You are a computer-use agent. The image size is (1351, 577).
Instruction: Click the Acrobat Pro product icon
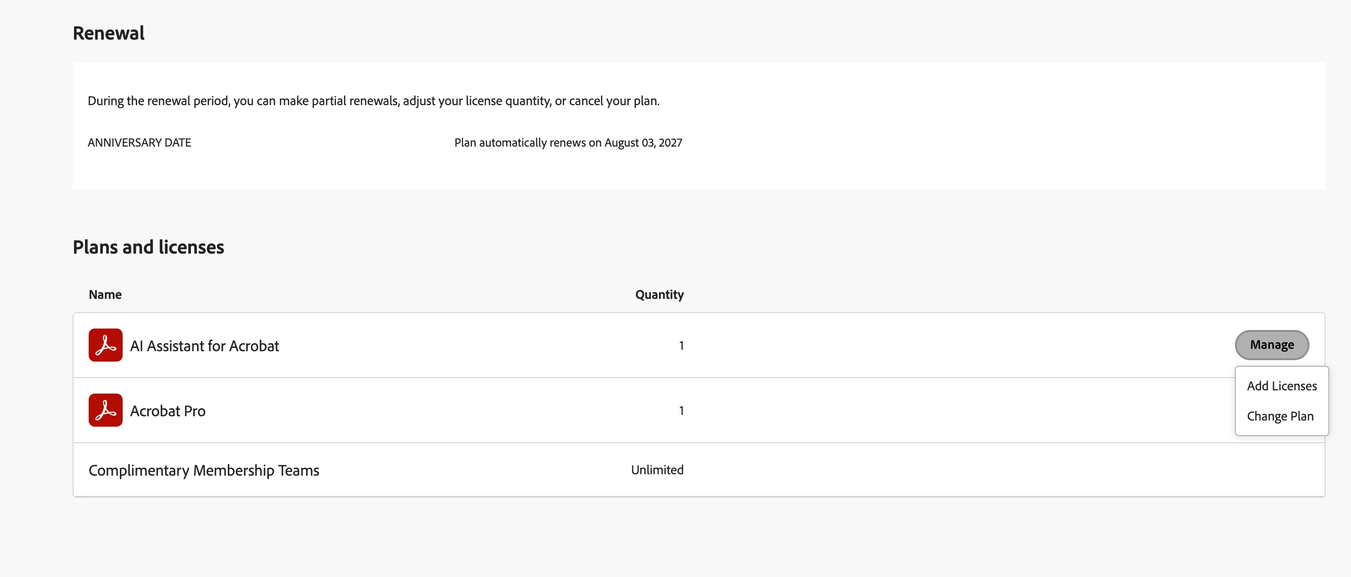(105, 410)
